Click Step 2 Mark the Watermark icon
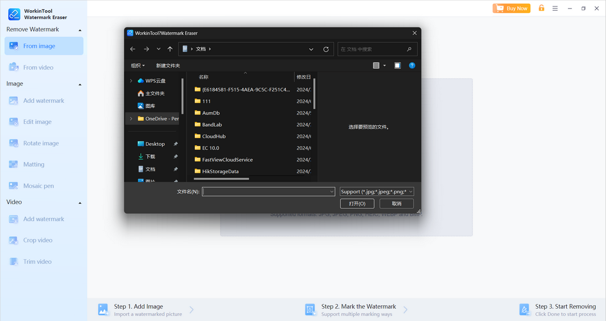This screenshot has width=606, height=321. click(x=310, y=310)
